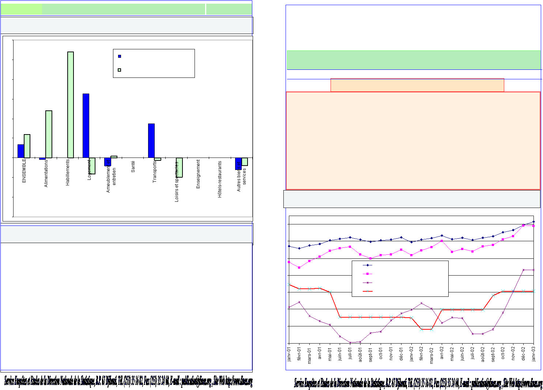
Task: Click the janv-02 date label
Action: pos(412,354)
